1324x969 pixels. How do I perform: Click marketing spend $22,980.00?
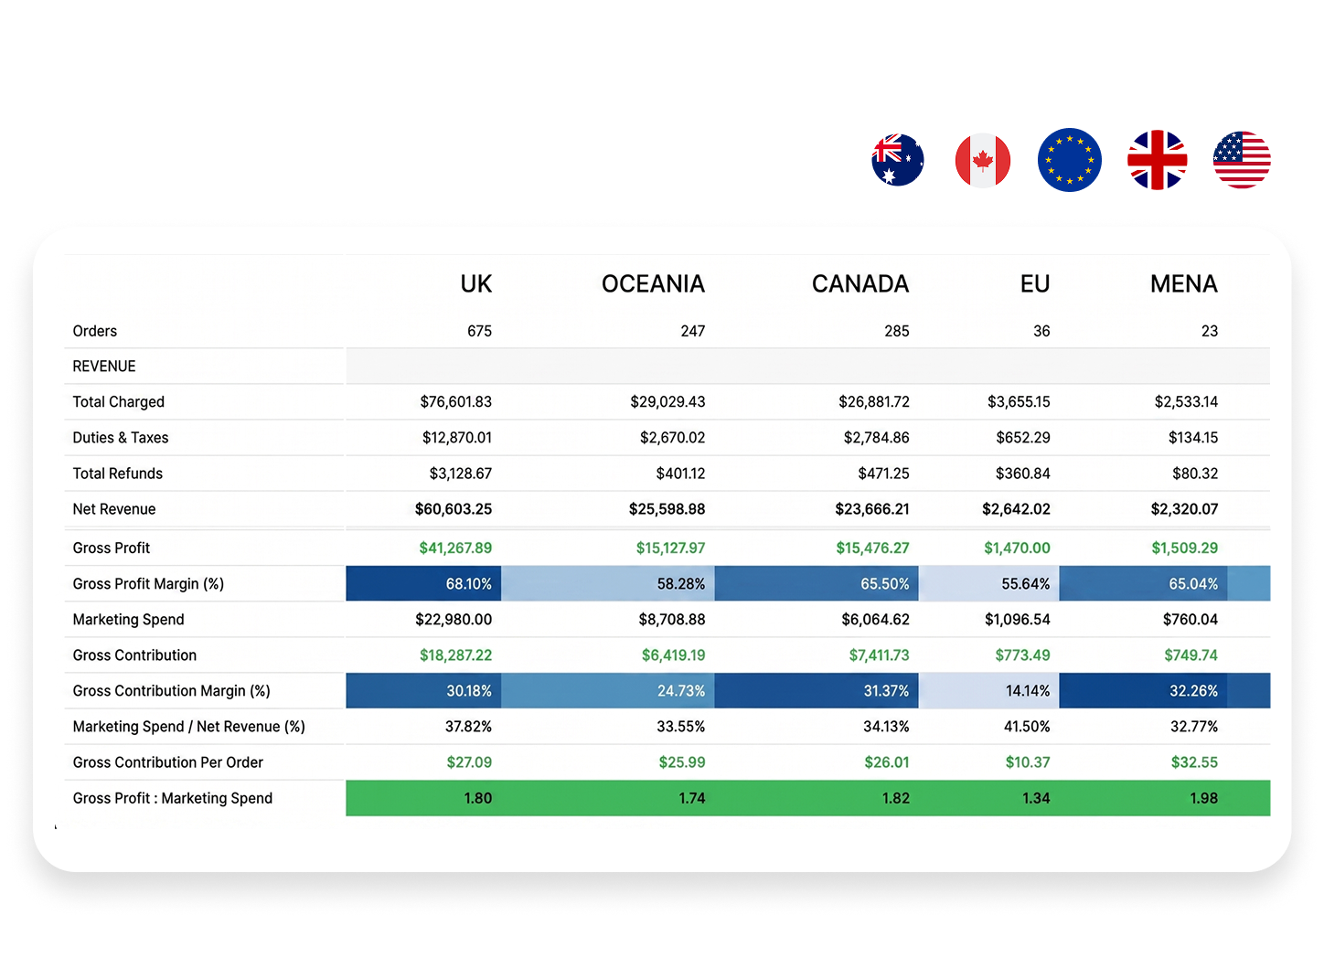click(454, 620)
